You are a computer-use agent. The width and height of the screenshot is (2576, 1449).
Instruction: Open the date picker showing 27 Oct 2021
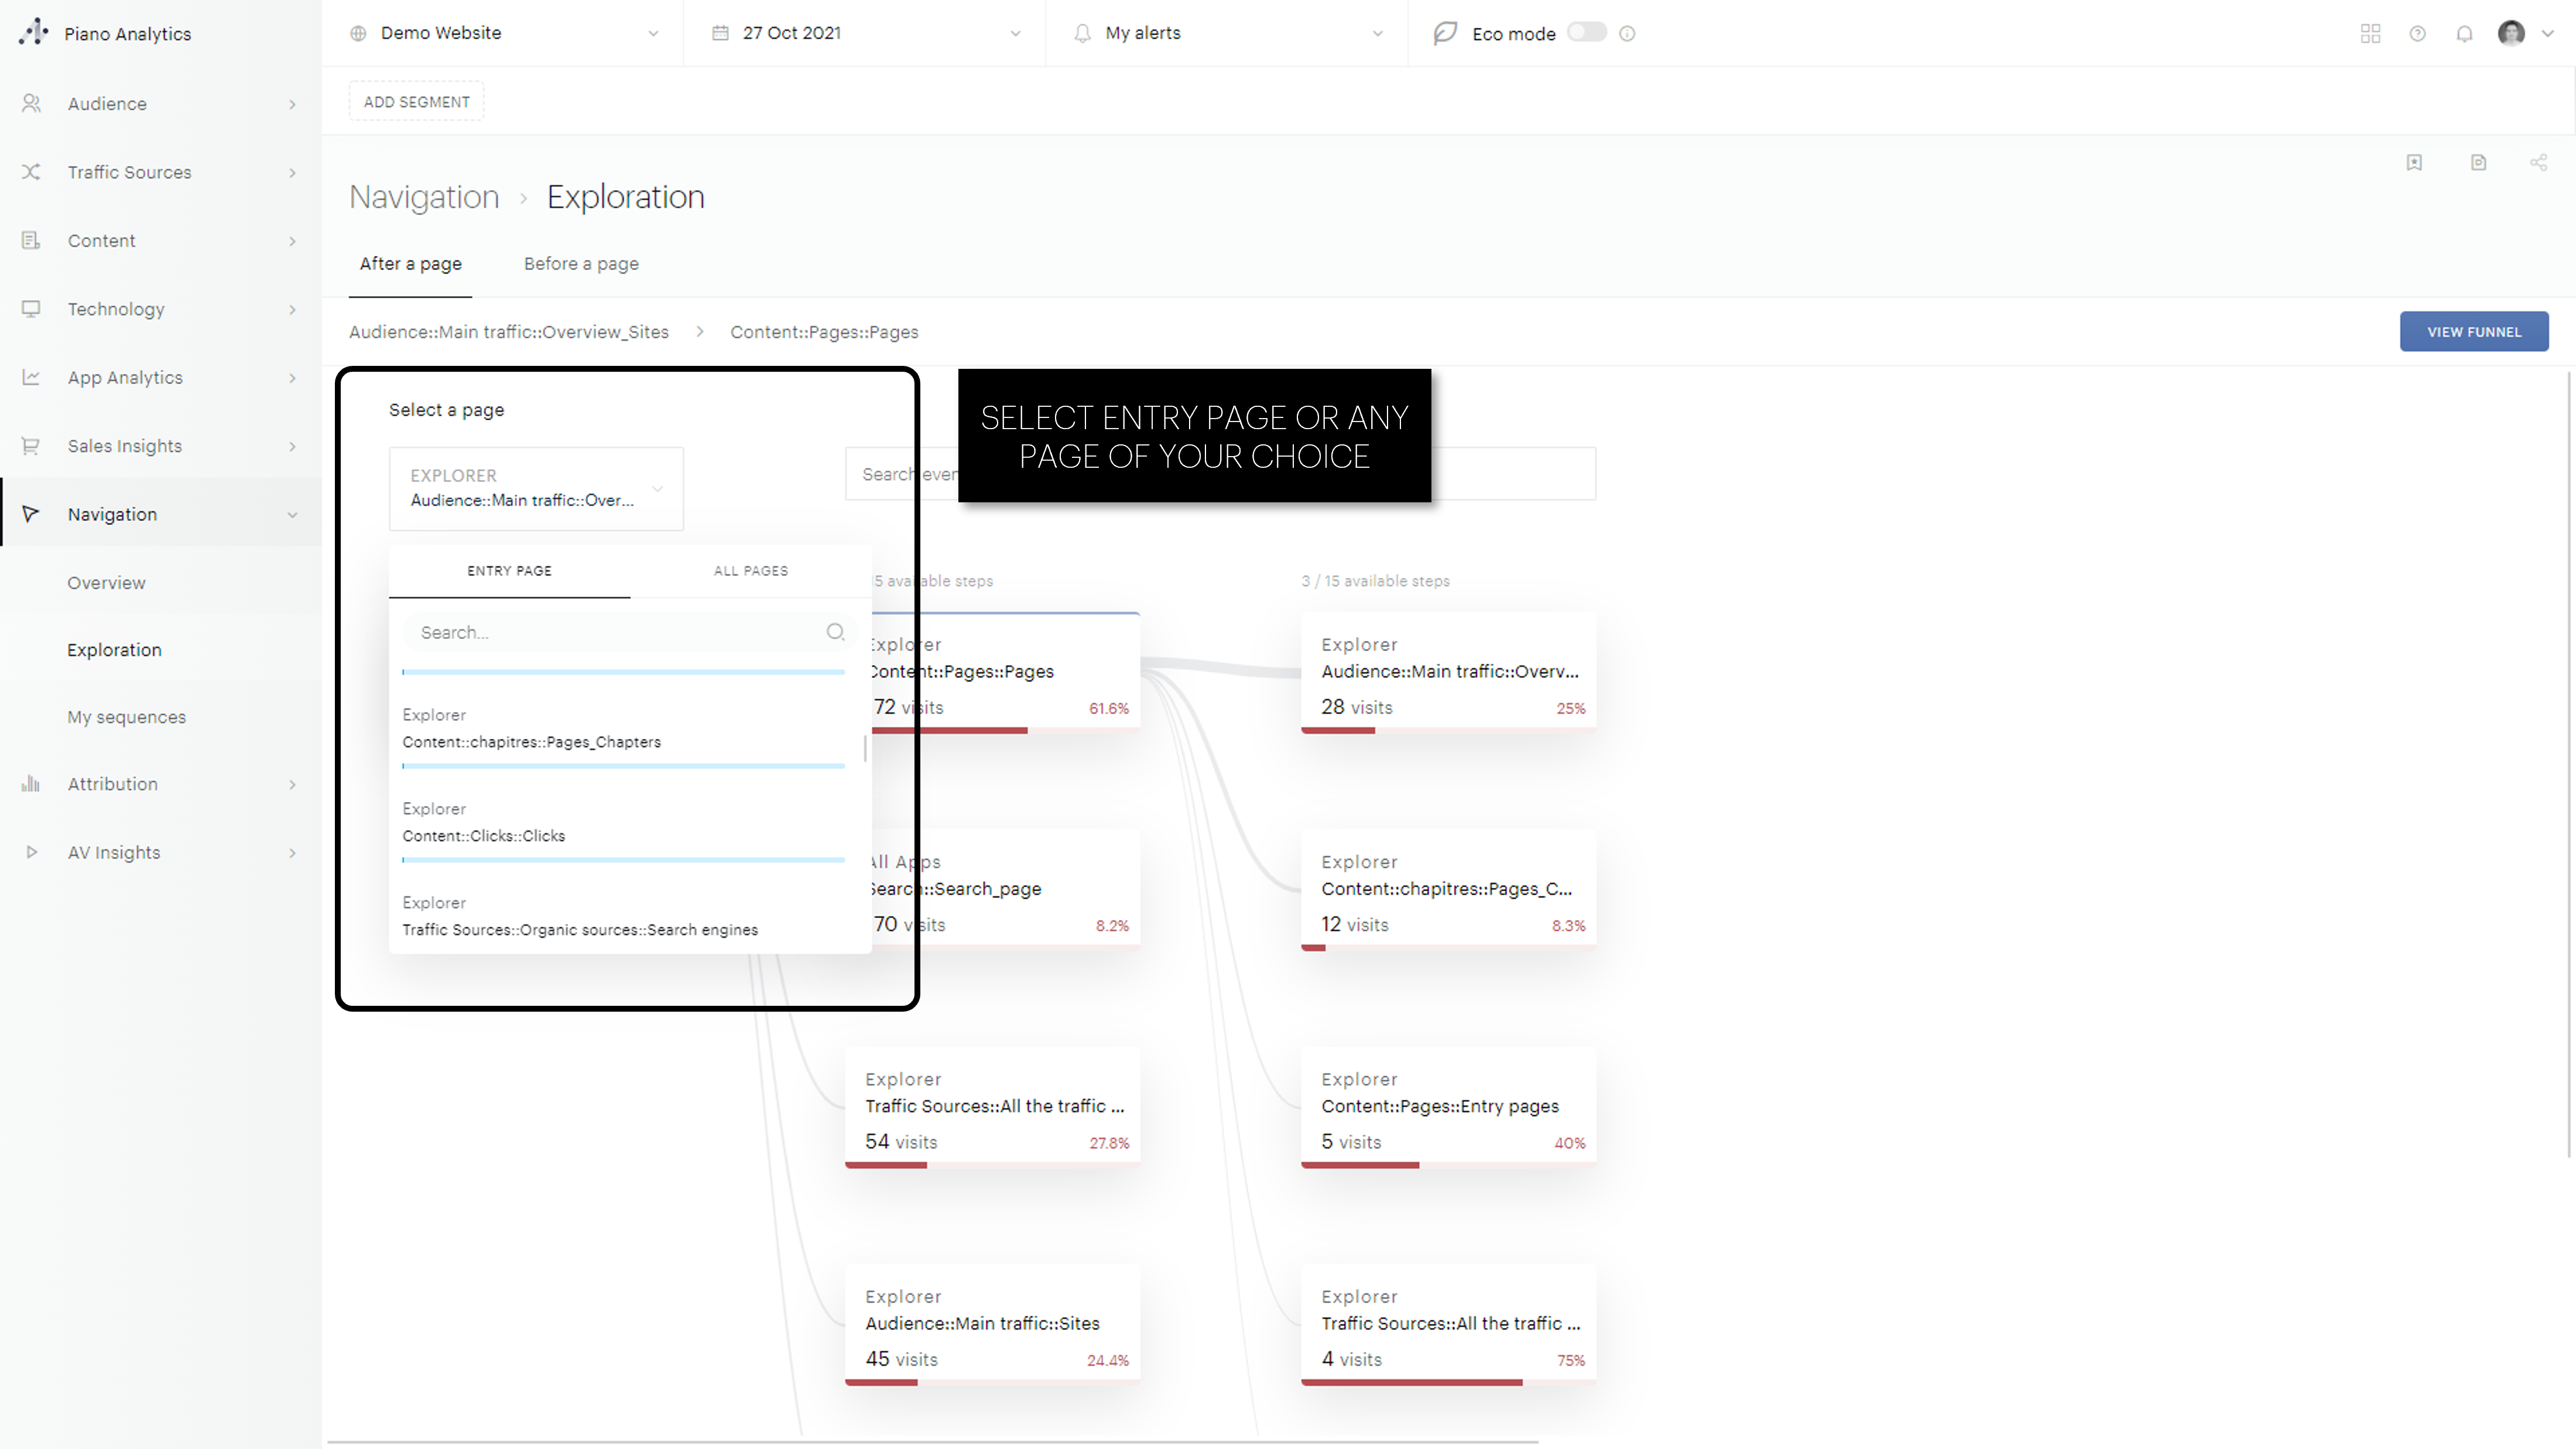pos(865,32)
